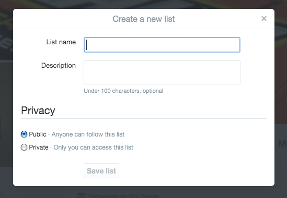Click the Save list button
Screen dimensions: 287x198
(x=101, y=170)
